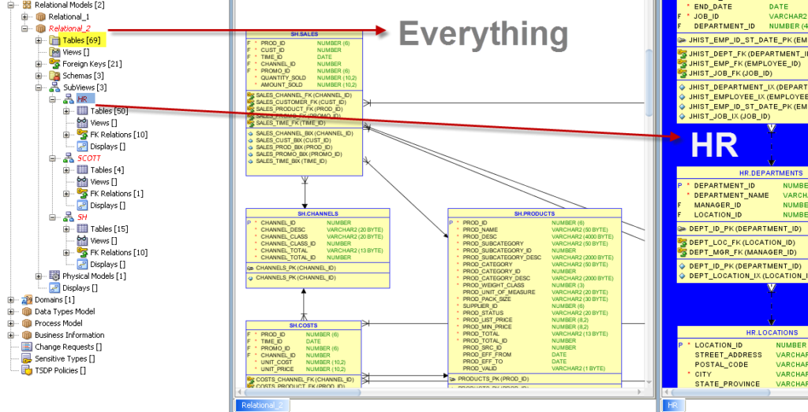The width and height of the screenshot is (808, 412).
Task: Expand the highlighted Tables [69] node
Action: 39,40
